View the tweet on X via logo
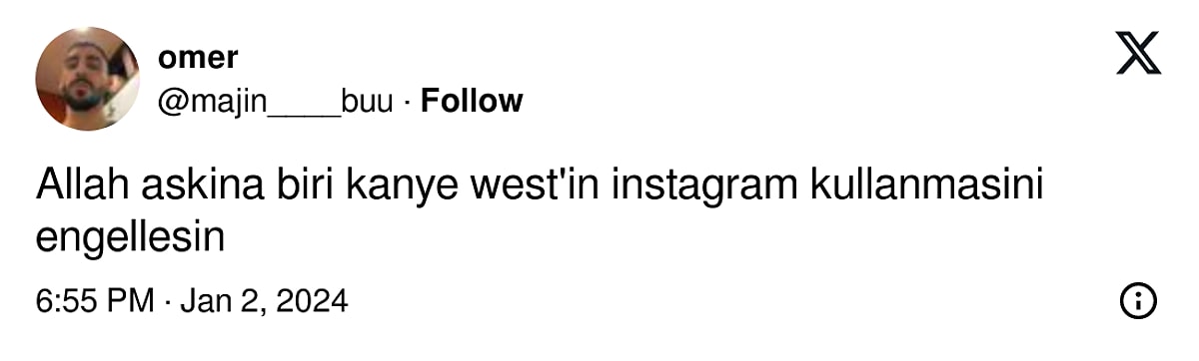 (1138, 54)
